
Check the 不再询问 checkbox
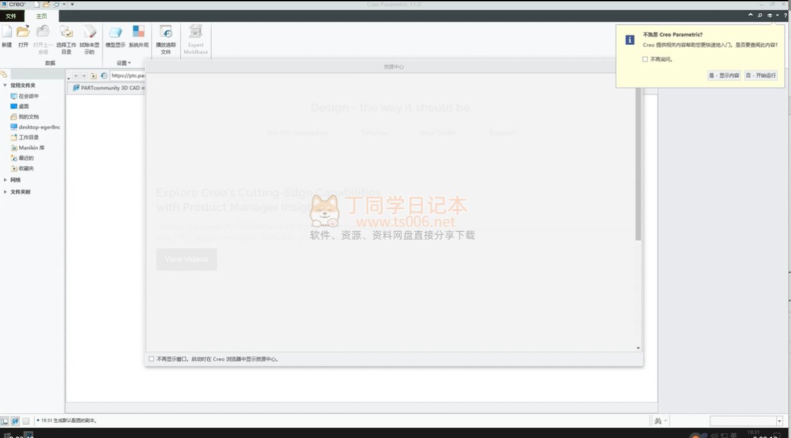pyautogui.click(x=645, y=59)
